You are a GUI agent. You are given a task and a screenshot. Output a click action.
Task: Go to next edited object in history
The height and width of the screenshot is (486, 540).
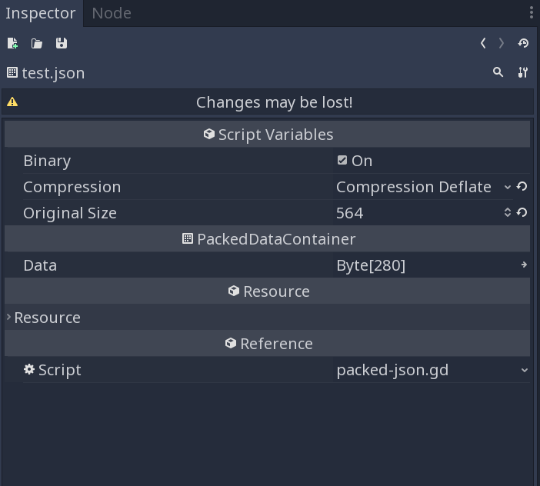click(x=502, y=44)
